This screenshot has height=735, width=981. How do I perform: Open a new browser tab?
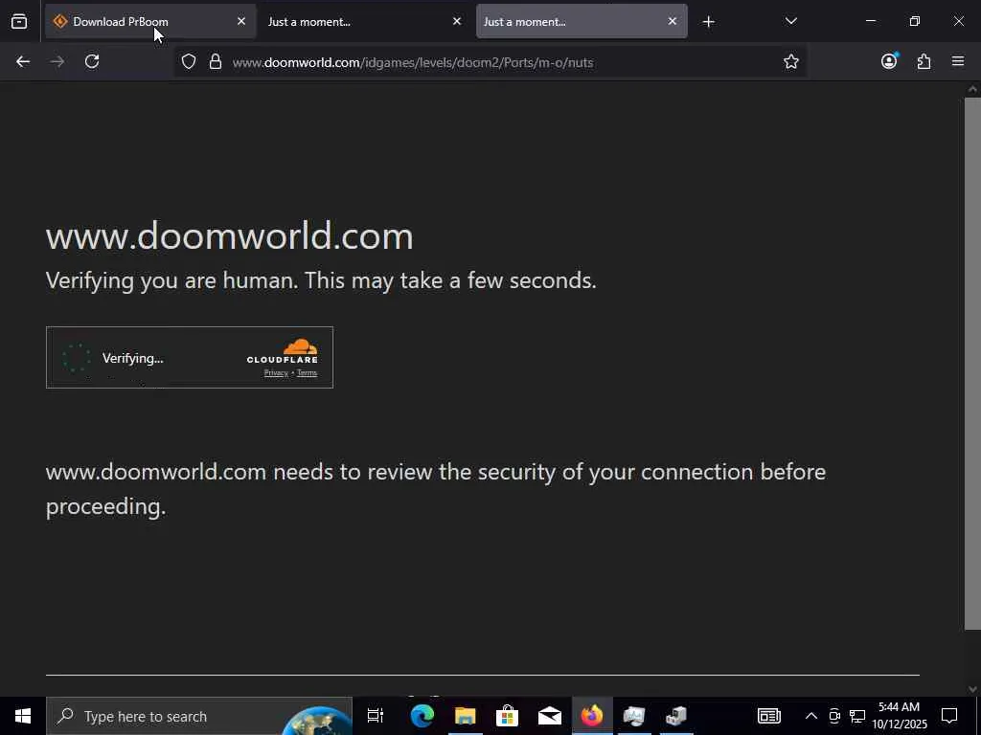point(708,22)
